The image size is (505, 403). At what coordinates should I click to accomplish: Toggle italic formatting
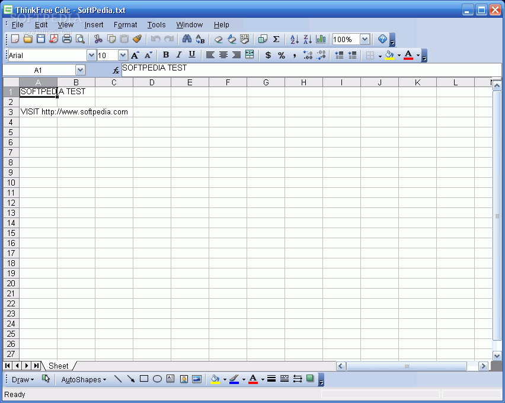[179, 55]
